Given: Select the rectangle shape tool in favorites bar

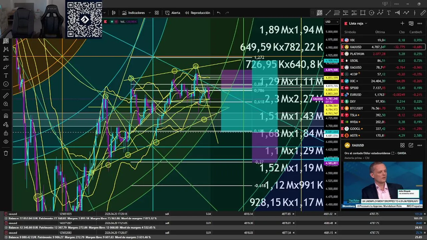Looking at the screenshot, I should click(363, 13).
